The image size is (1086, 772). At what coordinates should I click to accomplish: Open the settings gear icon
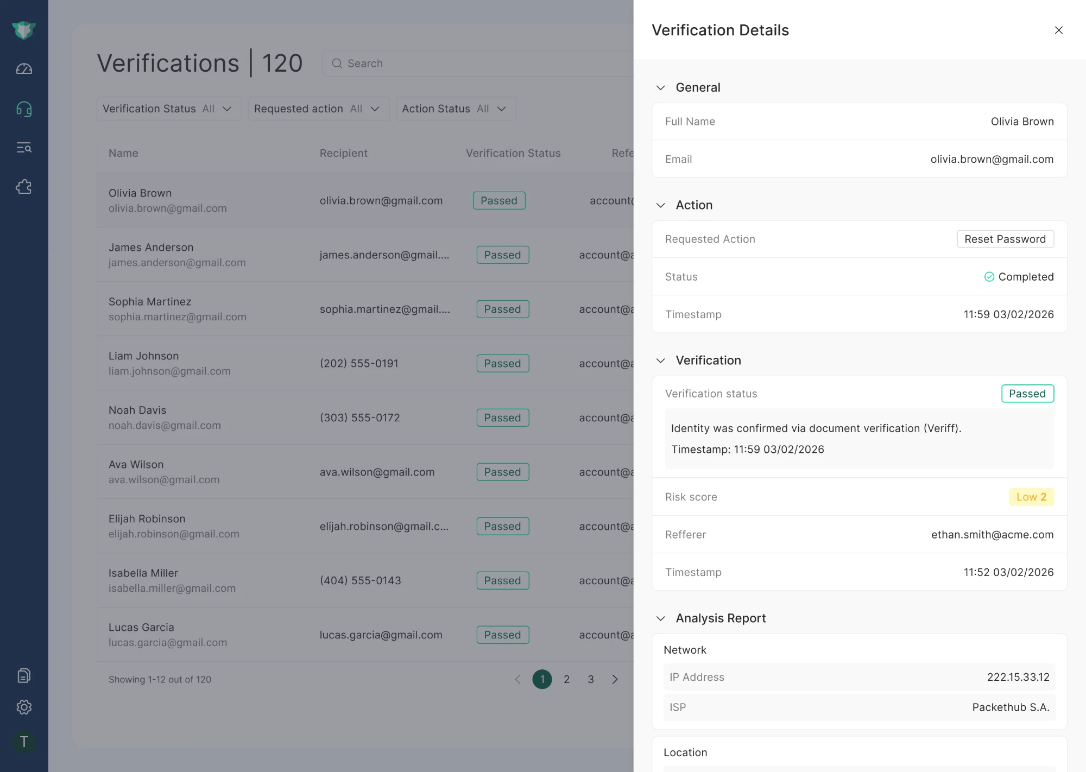click(24, 707)
